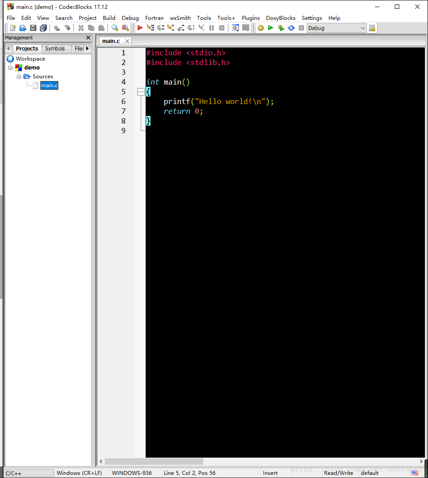Click the Various info debug icon
428x478 pixels.
click(246, 28)
